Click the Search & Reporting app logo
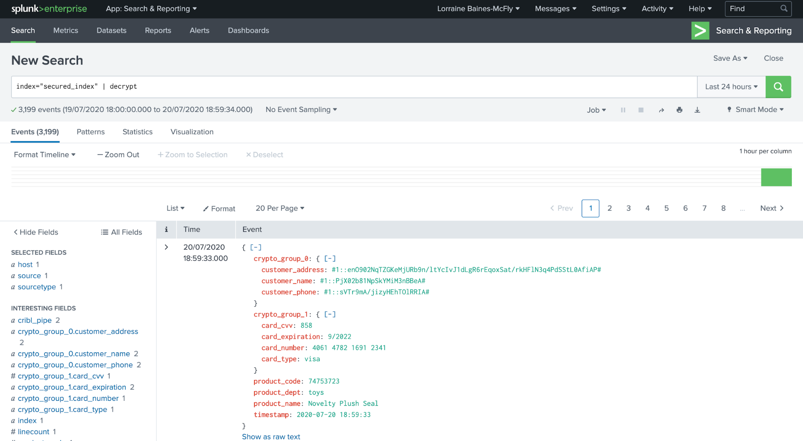Image resolution: width=803 pixels, height=441 pixels. tap(700, 31)
